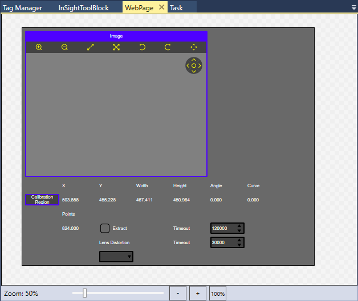
Task: Toggle the pan control icon in toolbar
Action: (193, 47)
